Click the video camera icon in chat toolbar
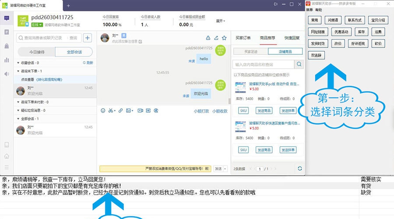 point(140,110)
